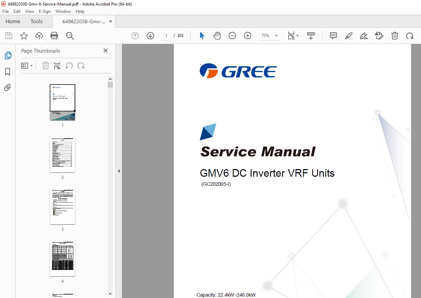Open the View menu
Screen dimensions: 421x298
click(x=30, y=11)
